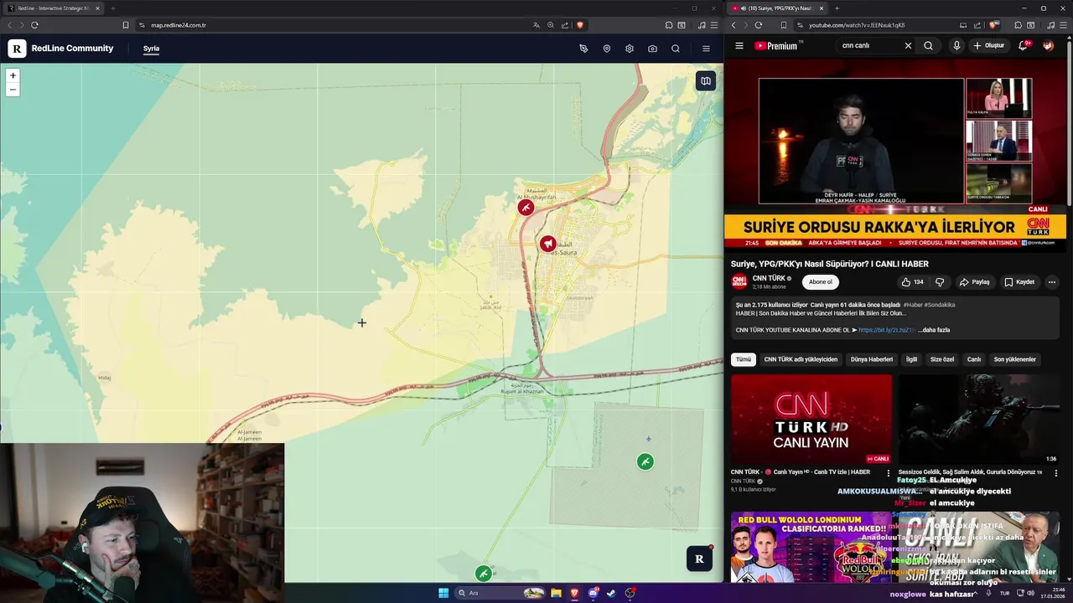The height and width of the screenshot is (603, 1073).
Task: Switch to the Syria tab in RedLine
Action: pyautogui.click(x=151, y=49)
